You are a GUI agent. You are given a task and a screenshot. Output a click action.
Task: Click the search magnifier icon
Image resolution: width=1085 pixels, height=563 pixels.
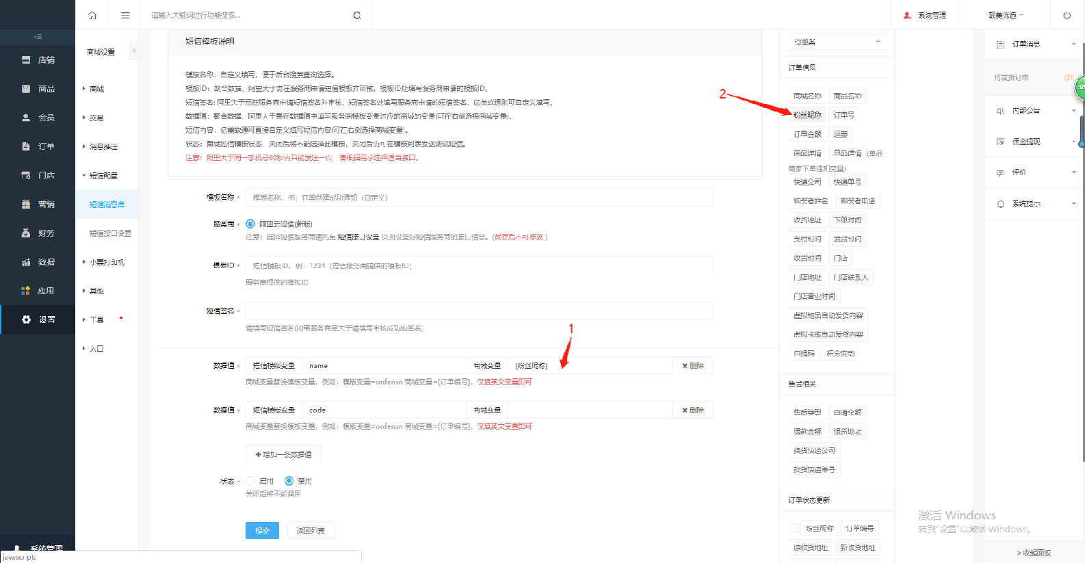point(357,15)
